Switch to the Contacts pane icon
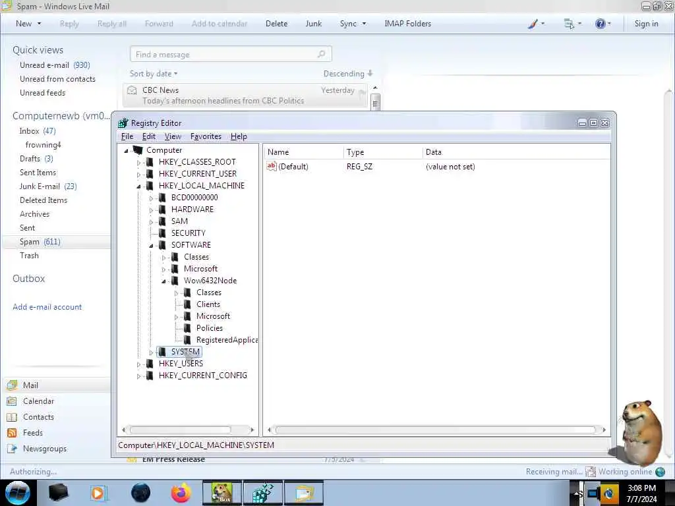The width and height of the screenshot is (675, 506). pos(12,417)
